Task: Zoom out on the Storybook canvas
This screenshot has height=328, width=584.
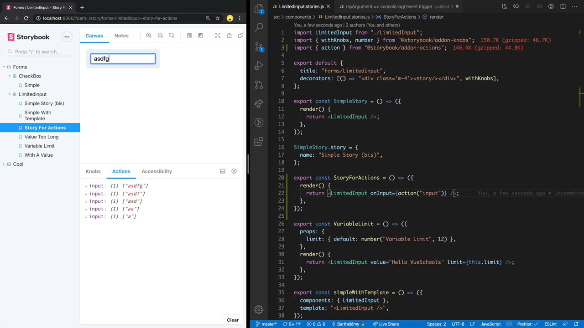Action: [160, 36]
